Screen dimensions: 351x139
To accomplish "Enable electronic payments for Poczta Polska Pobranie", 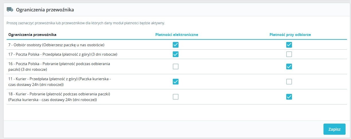I will click(176, 67).
